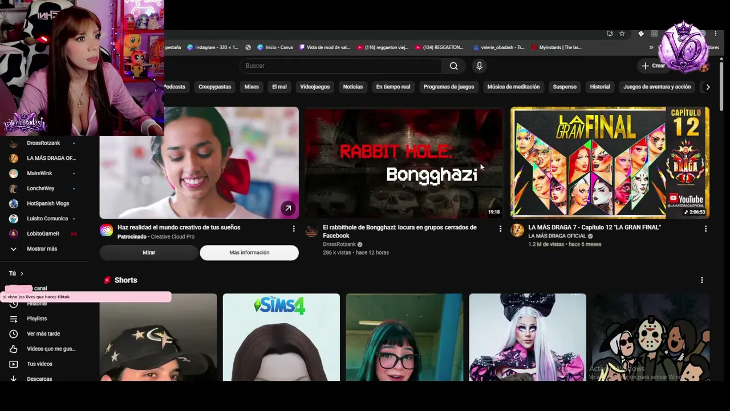Open the (134) REGGAETON bookmark
Screen dimensions: 730x411
[439, 47]
